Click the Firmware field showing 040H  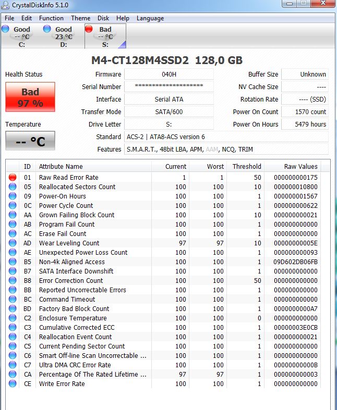(x=169, y=74)
